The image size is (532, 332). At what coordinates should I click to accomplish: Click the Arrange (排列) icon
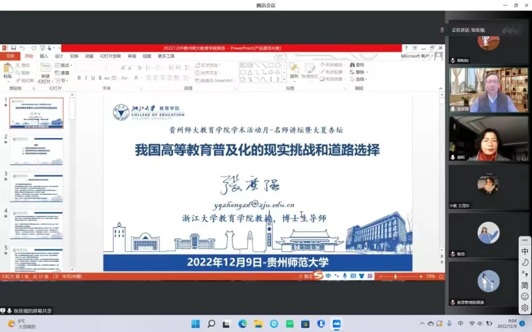coord(294,68)
